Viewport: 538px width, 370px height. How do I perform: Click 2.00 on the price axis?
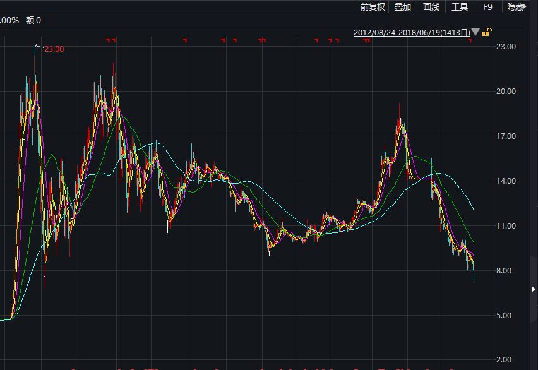point(504,360)
